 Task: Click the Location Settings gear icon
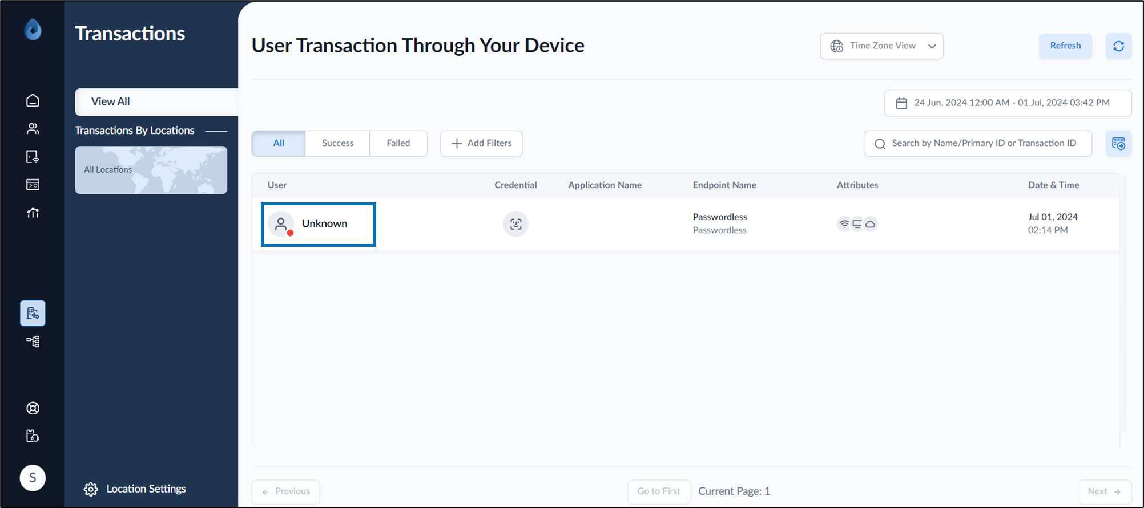(91, 489)
